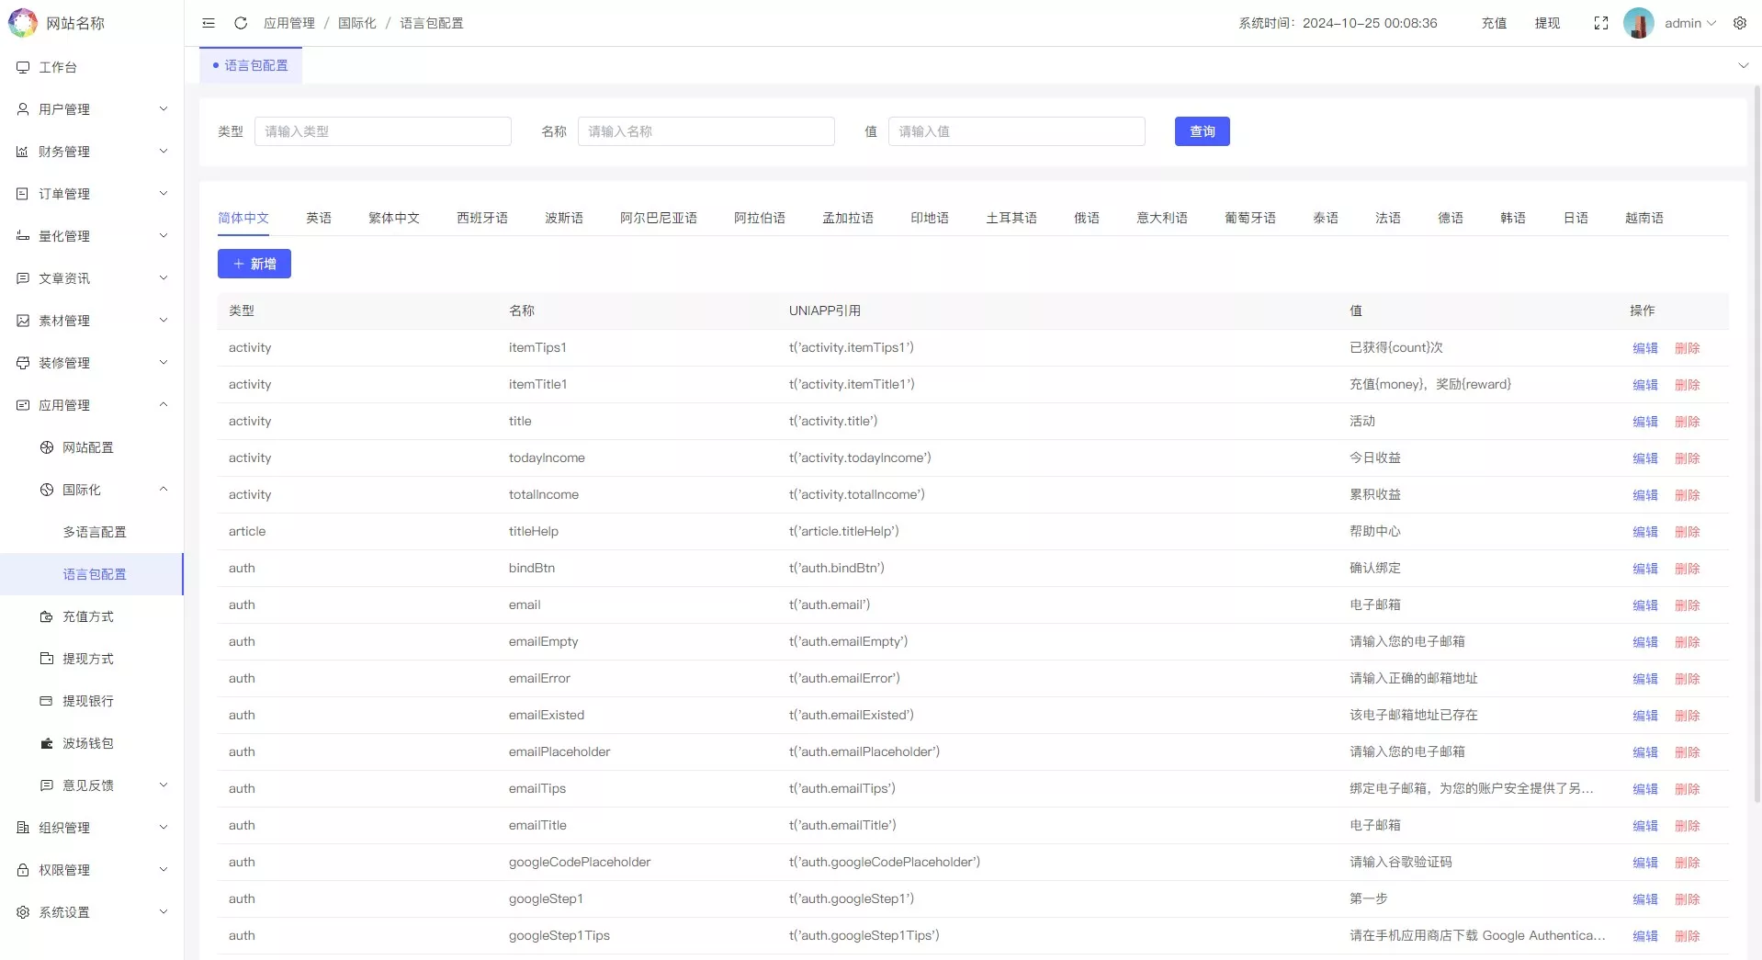Screen dimensions: 1762x960
Task: Click the 意见反馈 feedback bubble icon
Action: pos(46,785)
